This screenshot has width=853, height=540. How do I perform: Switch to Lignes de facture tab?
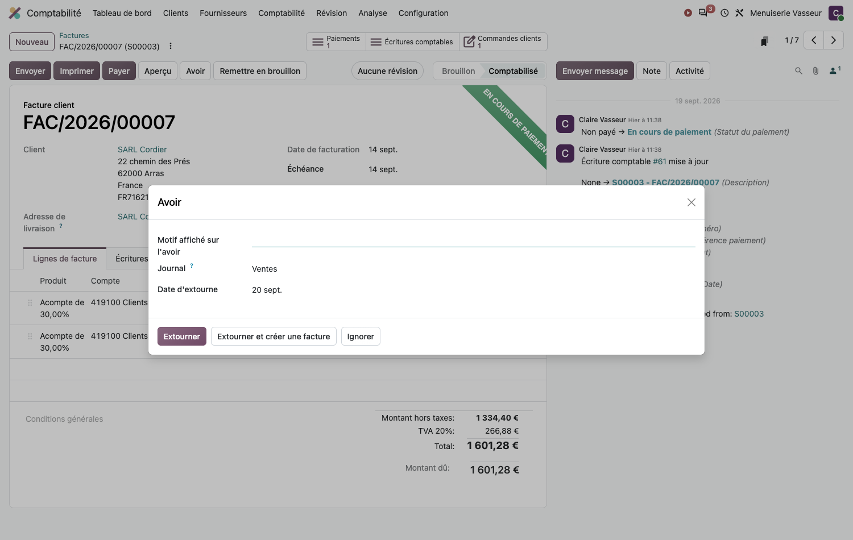point(65,259)
